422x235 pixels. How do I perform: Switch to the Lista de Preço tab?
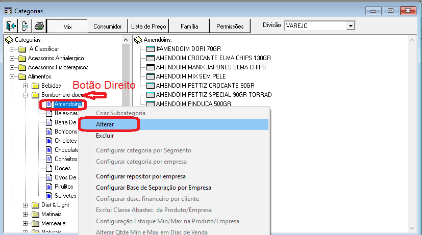(148, 26)
